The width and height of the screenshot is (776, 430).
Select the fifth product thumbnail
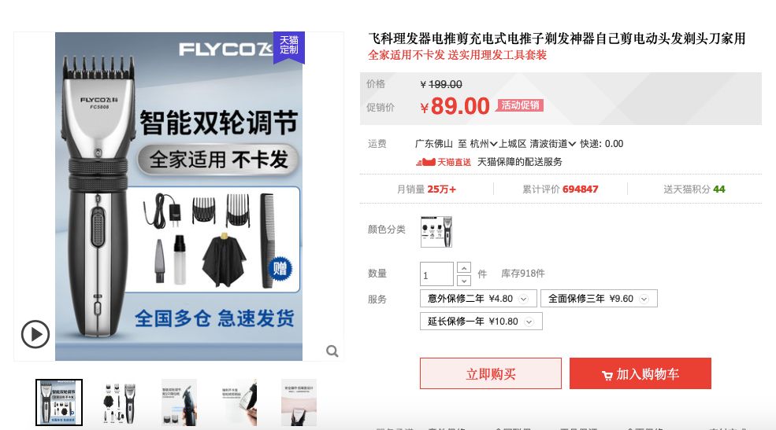click(x=299, y=402)
